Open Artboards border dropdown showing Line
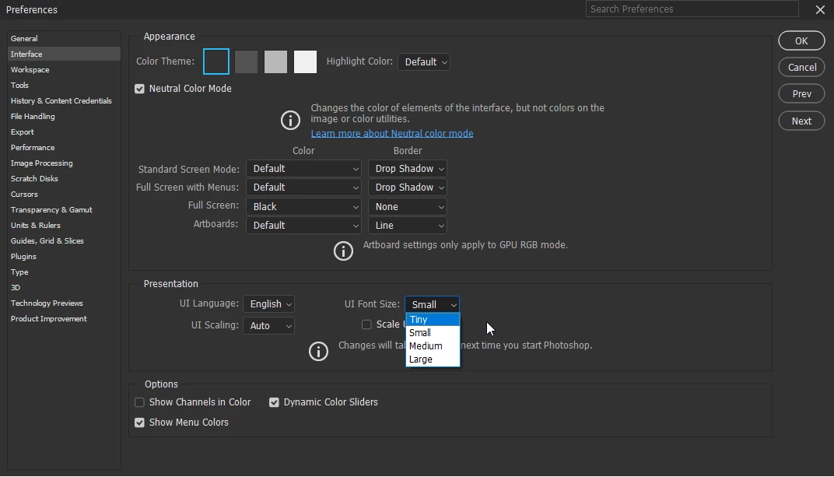Viewport: 834px width, 477px height. (408, 225)
